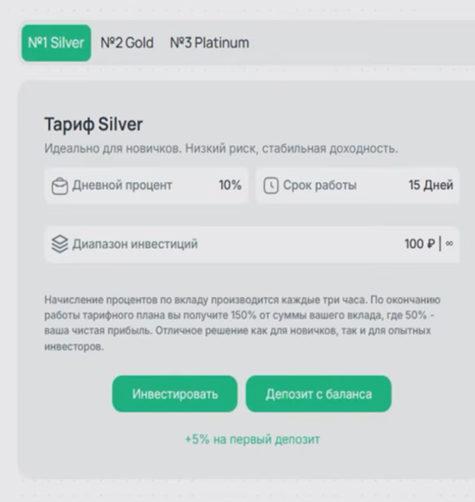Select the Дневной процент info card

pos(146,183)
